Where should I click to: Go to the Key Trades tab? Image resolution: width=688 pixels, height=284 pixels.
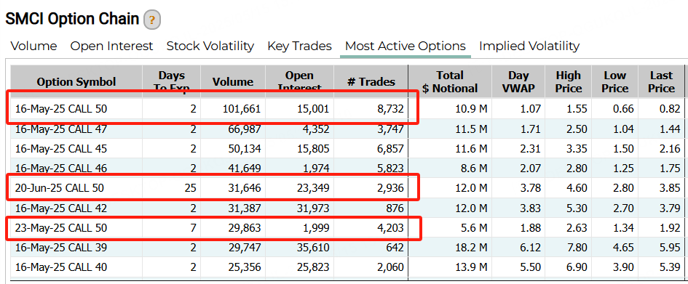[300, 46]
